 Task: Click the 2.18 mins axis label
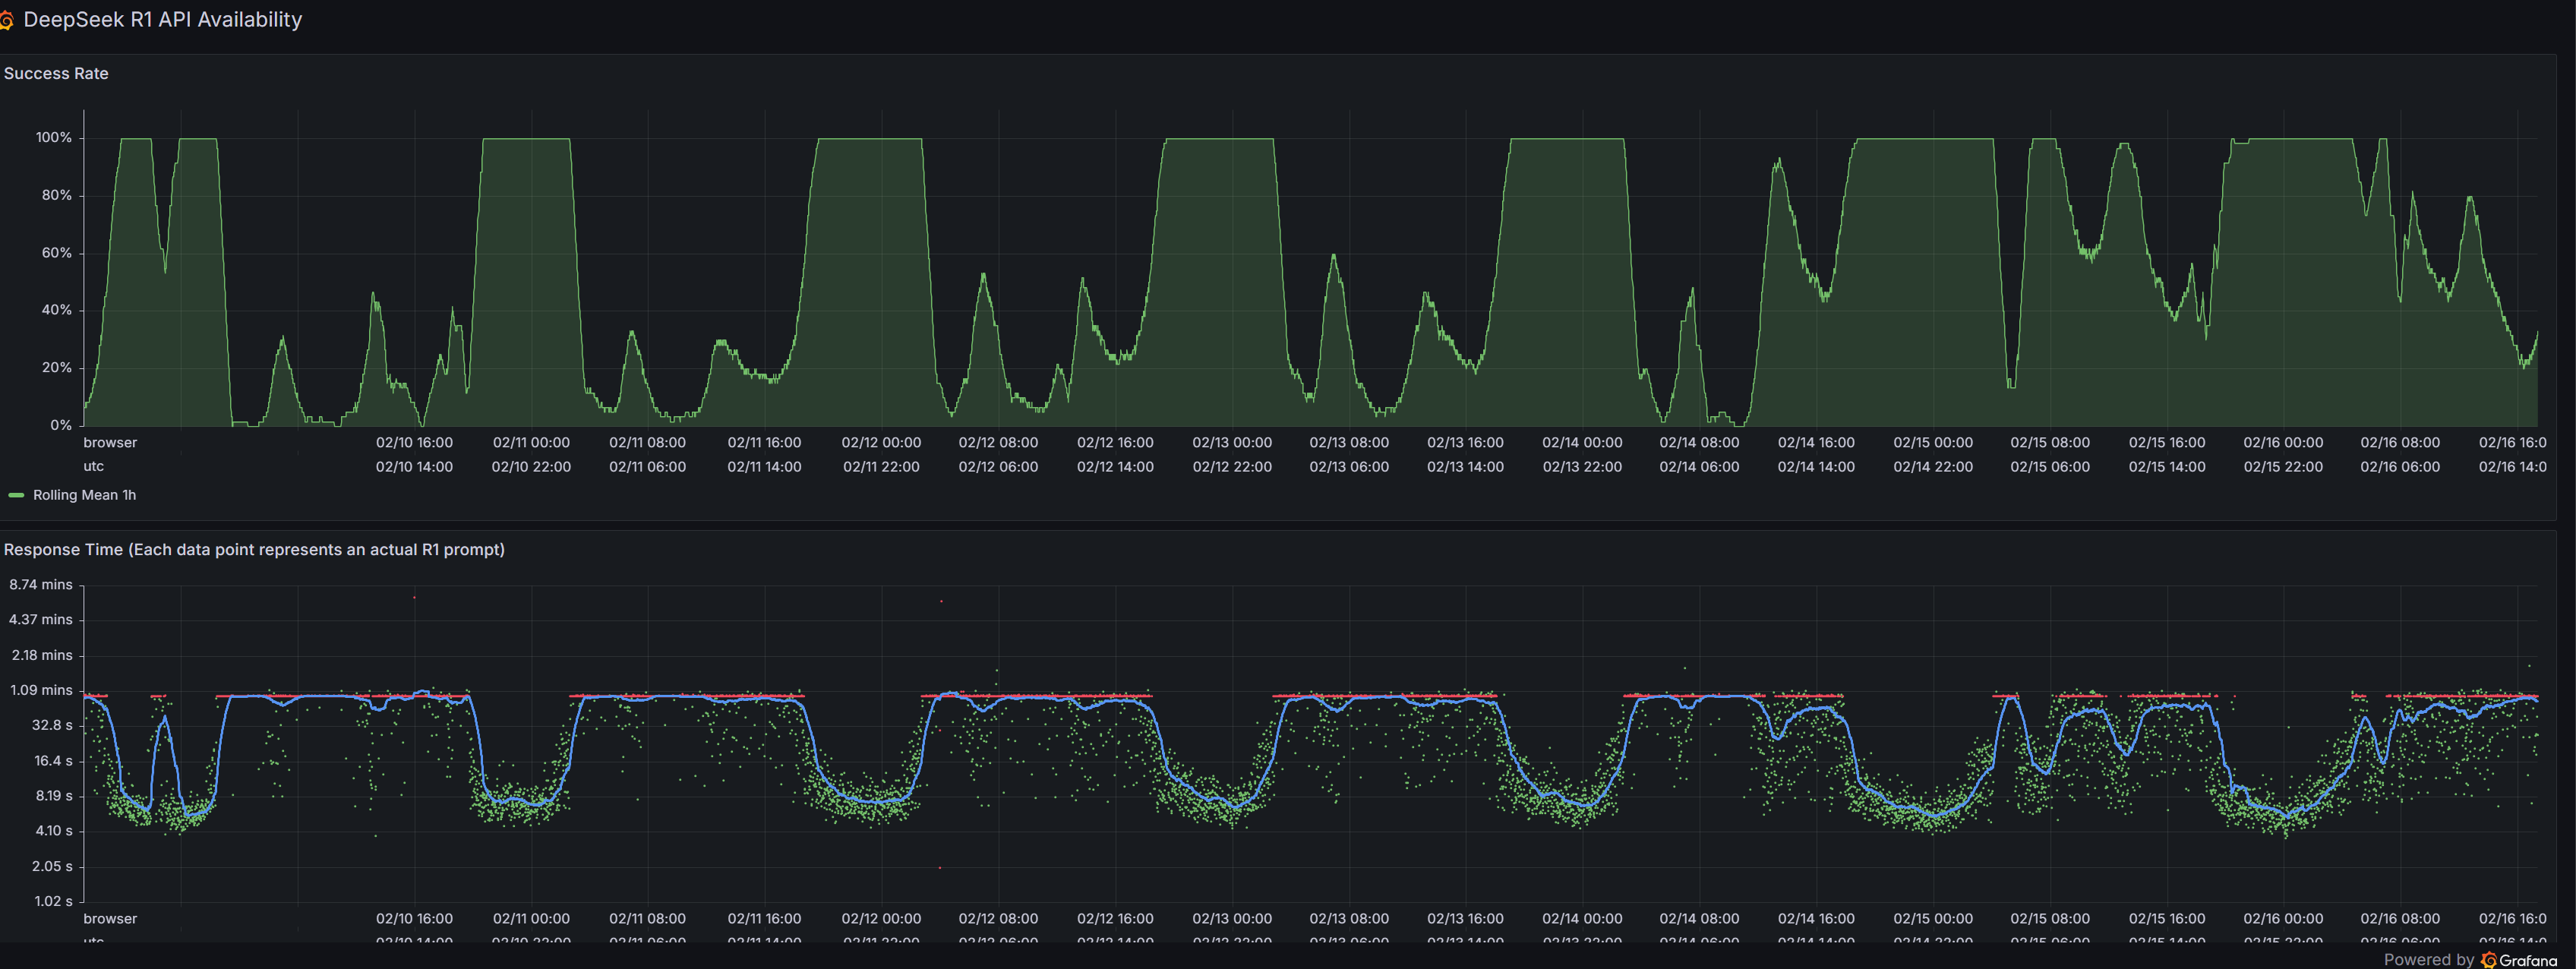42,655
